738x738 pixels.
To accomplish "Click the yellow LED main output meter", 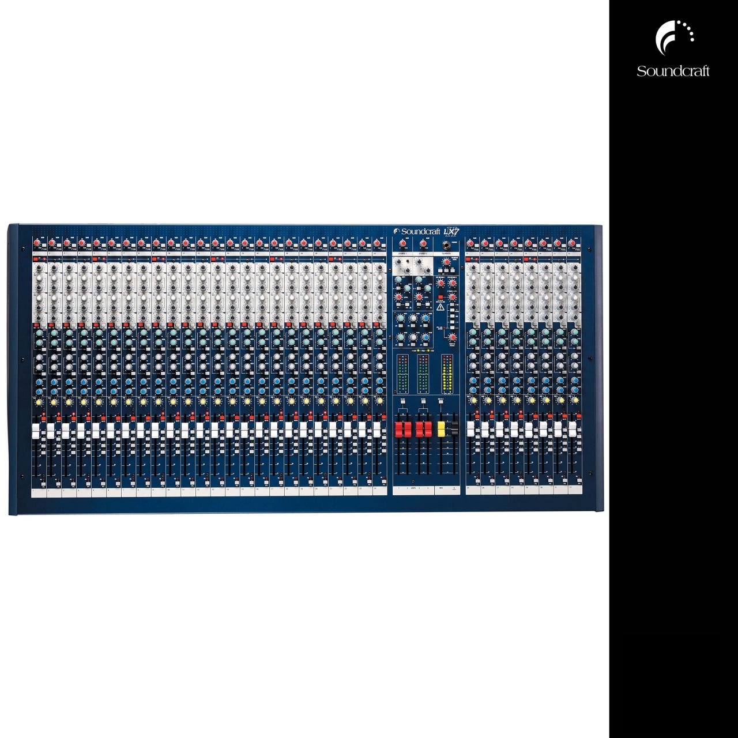I will coord(447,374).
